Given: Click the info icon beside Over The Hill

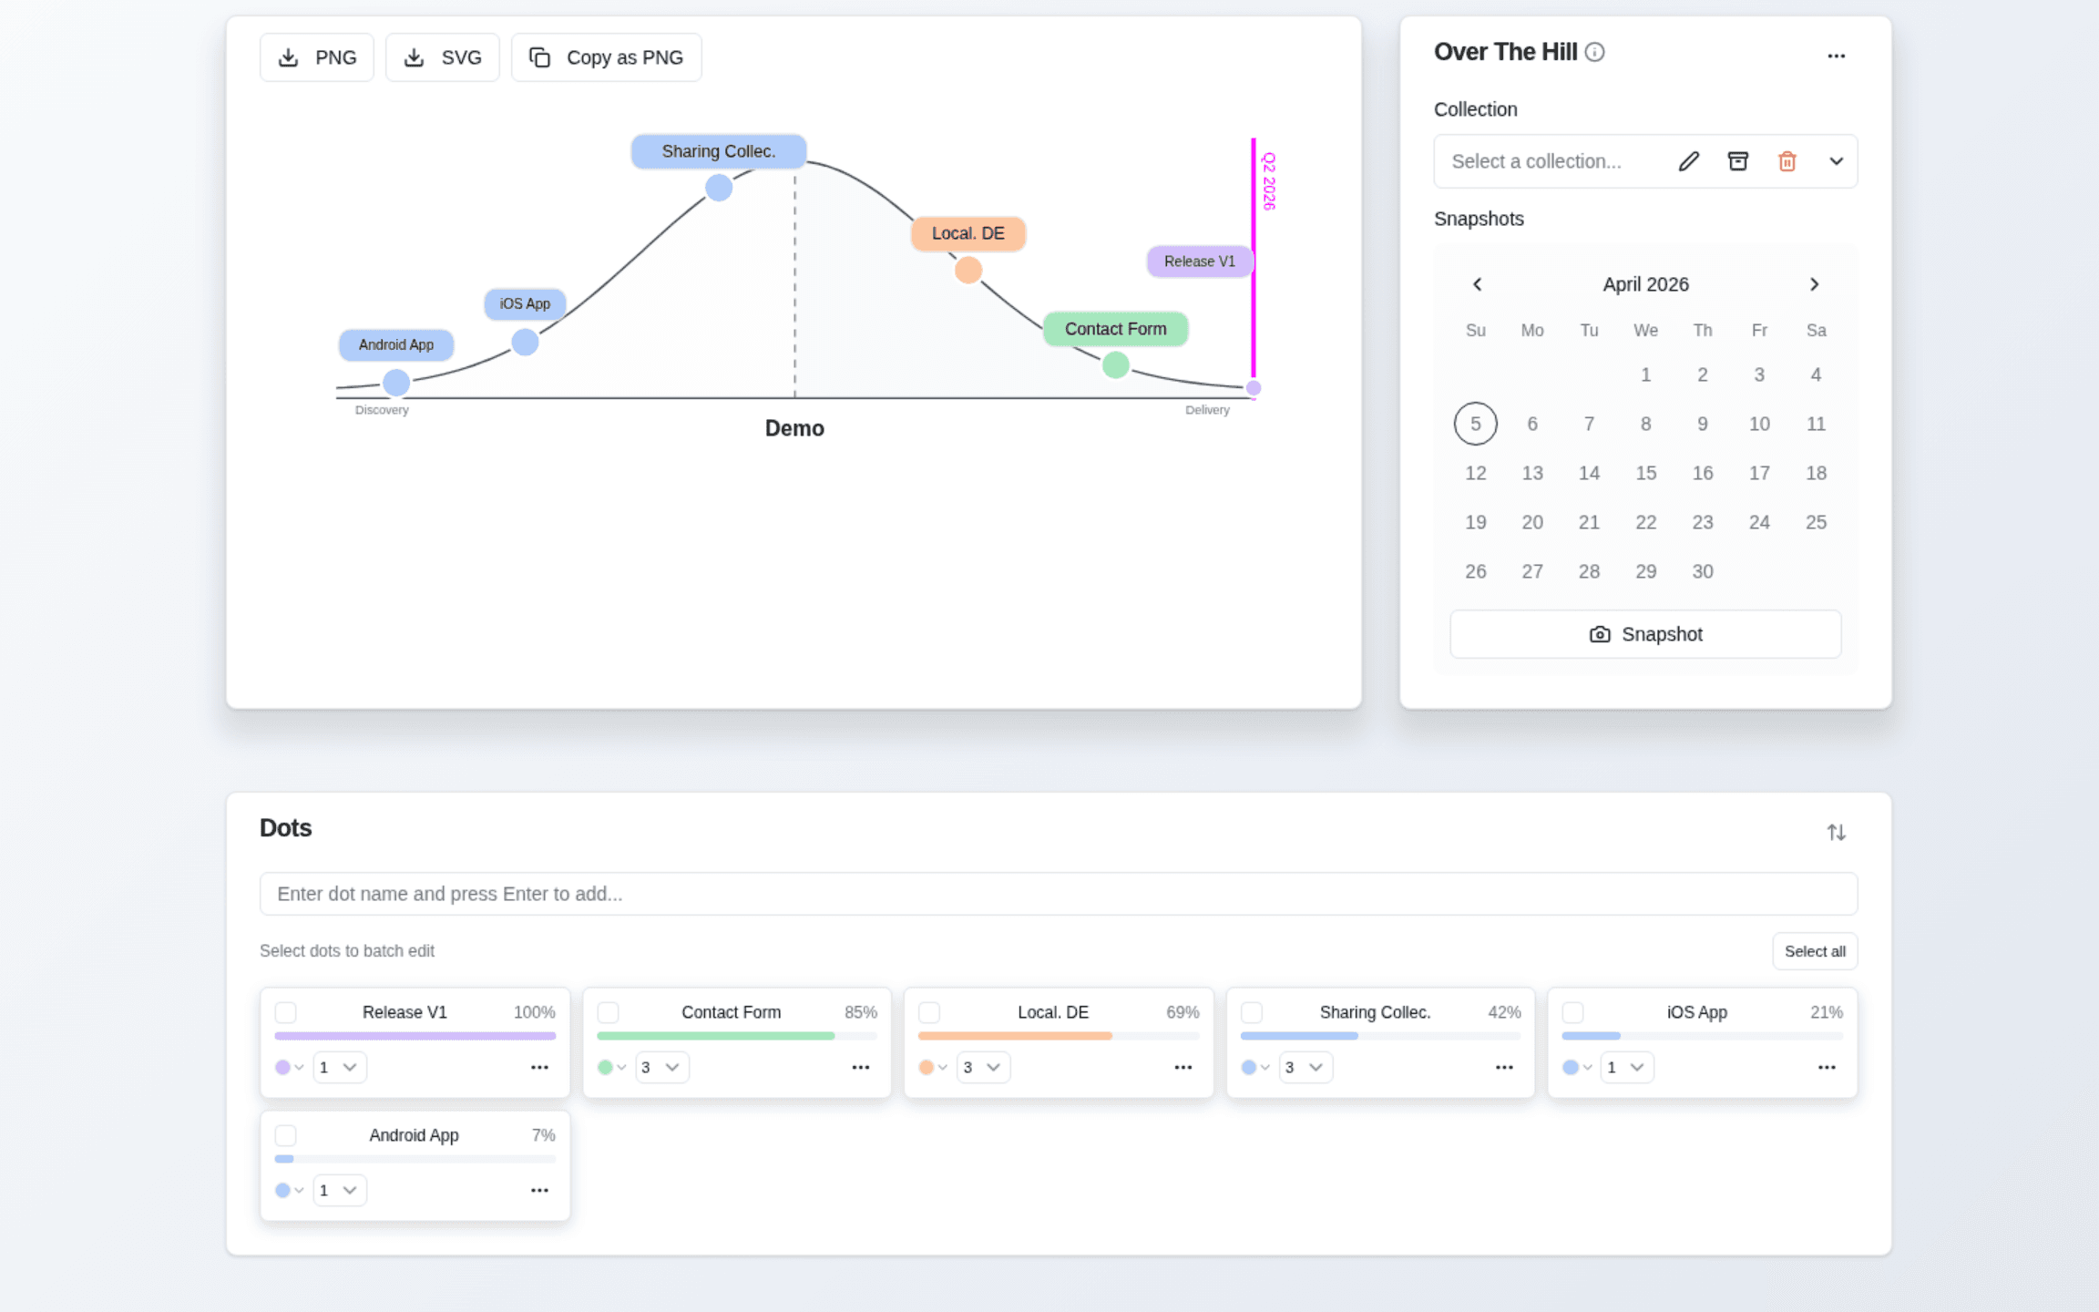Looking at the screenshot, I should tap(1594, 52).
